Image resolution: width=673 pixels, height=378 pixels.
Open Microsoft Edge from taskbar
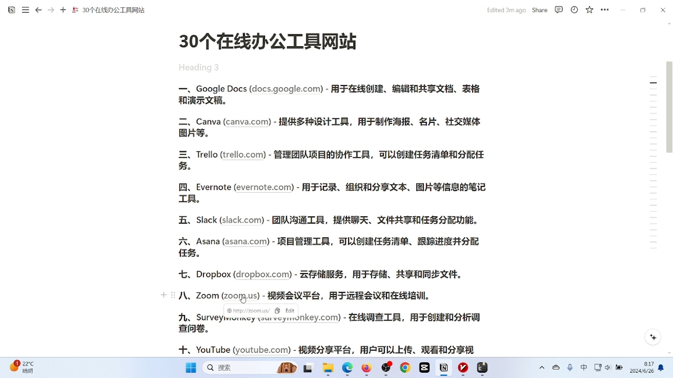pos(347,368)
